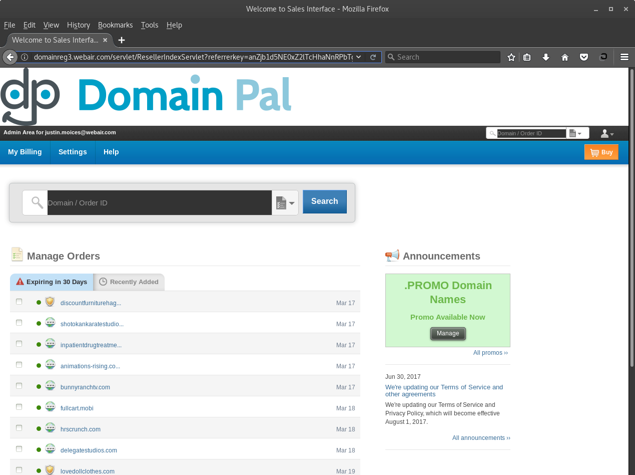Open the File menu
This screenshot has width=635, height=475.
(10, 25)
